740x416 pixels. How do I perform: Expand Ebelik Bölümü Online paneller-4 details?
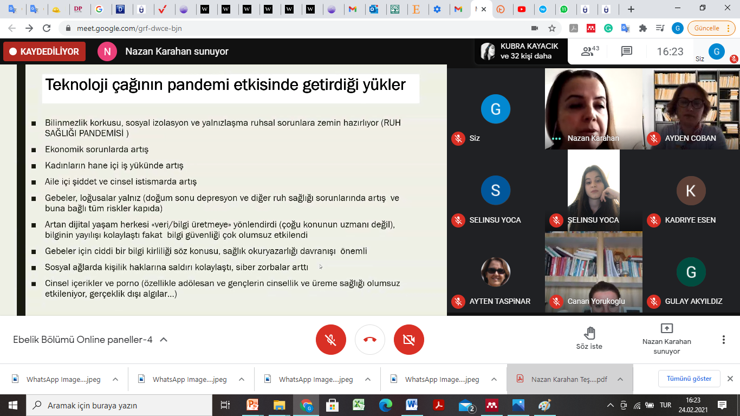[164, 340]
